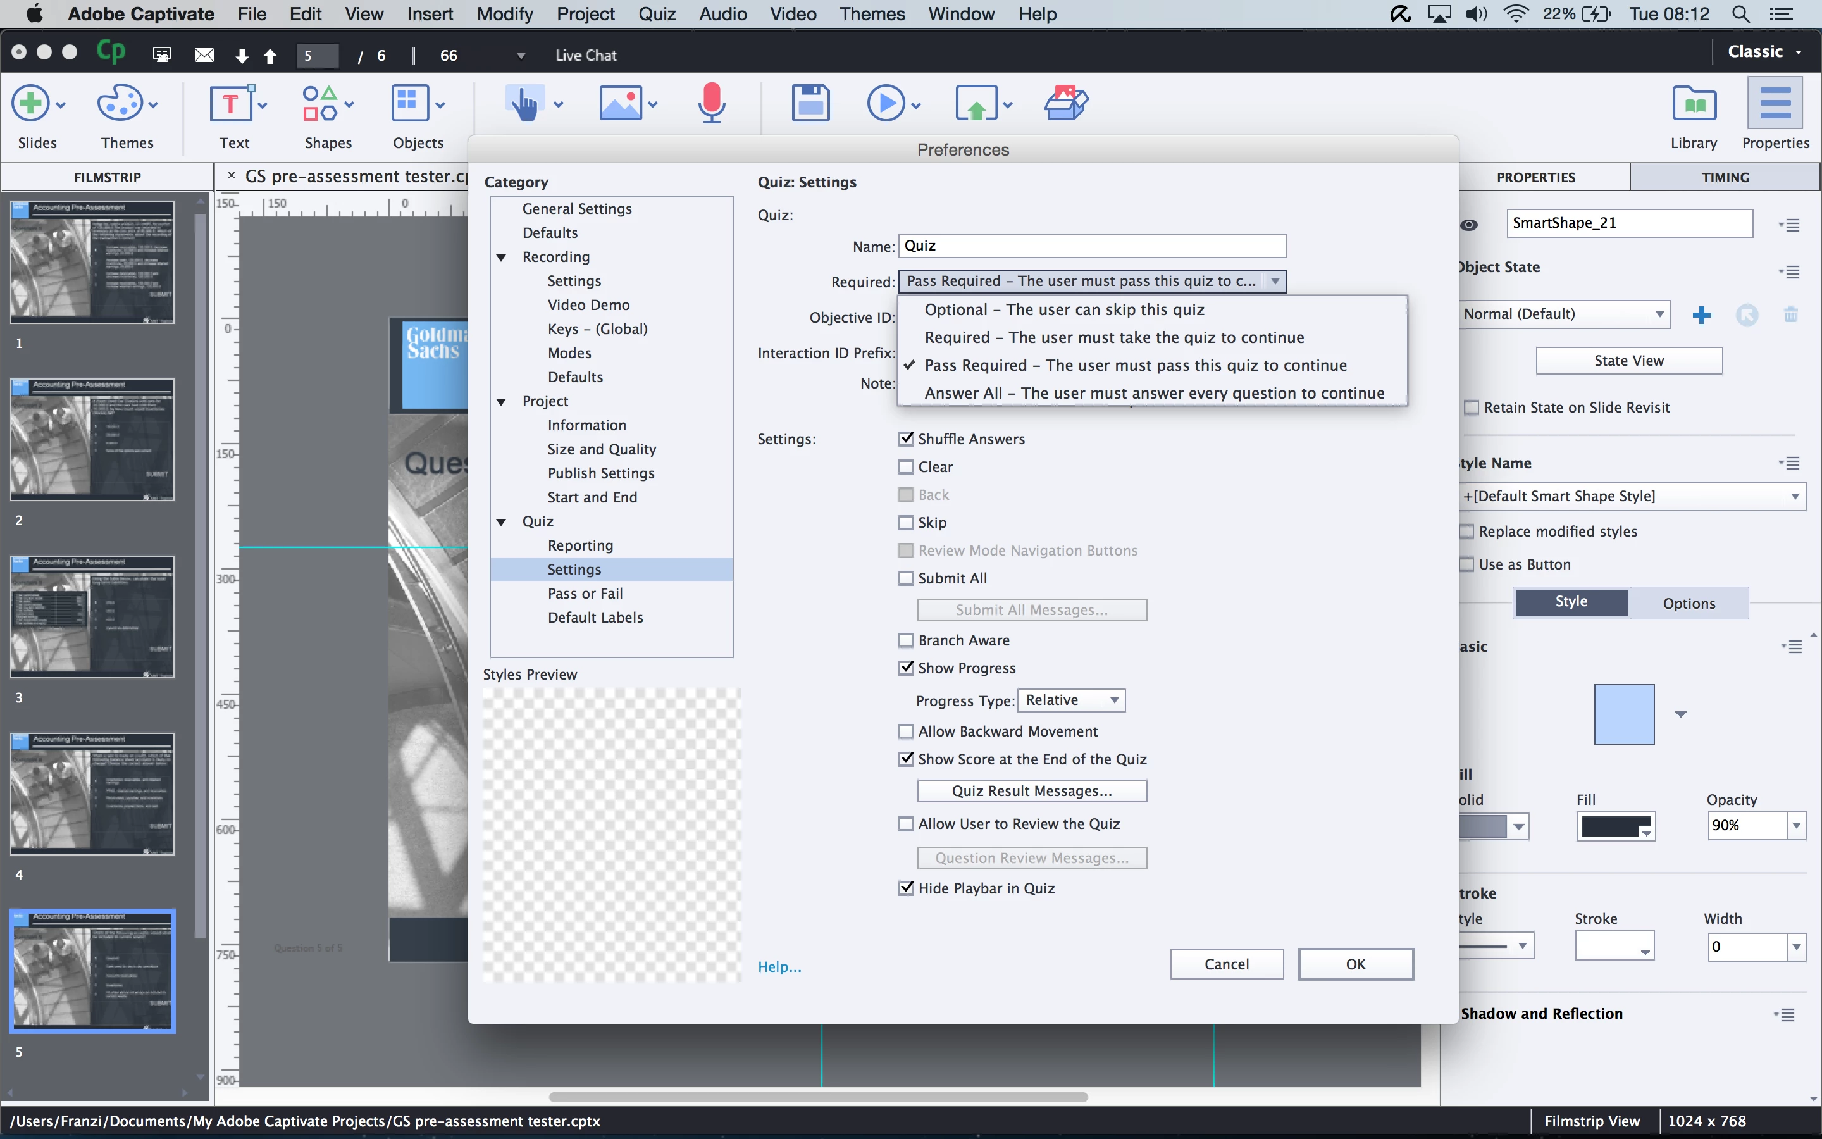Image resolution: width=1822 pixels, height=1139 pixels.
Task: Click the Preview play icon
Action: coord(886,104)
